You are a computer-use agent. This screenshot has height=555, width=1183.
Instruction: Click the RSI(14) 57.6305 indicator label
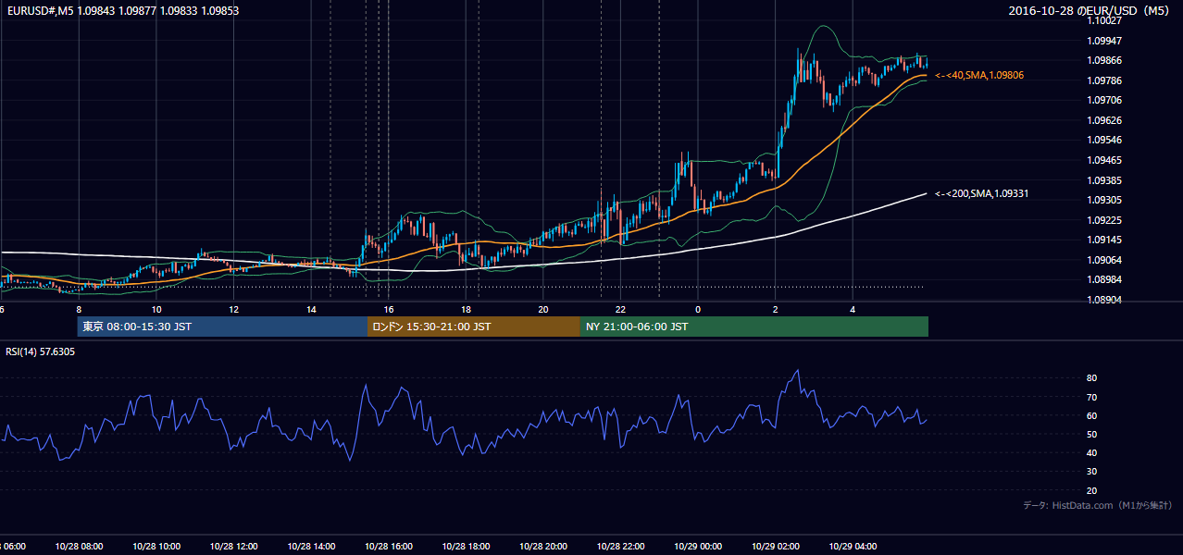point(41,351)
